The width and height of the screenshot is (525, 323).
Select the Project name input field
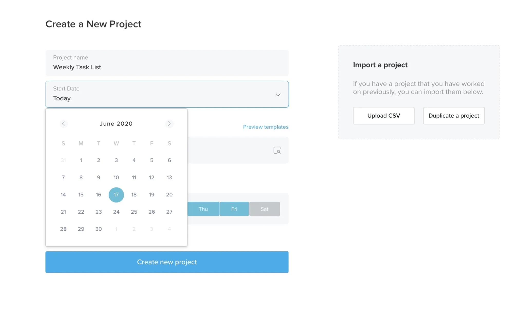(x=167, y=63)
